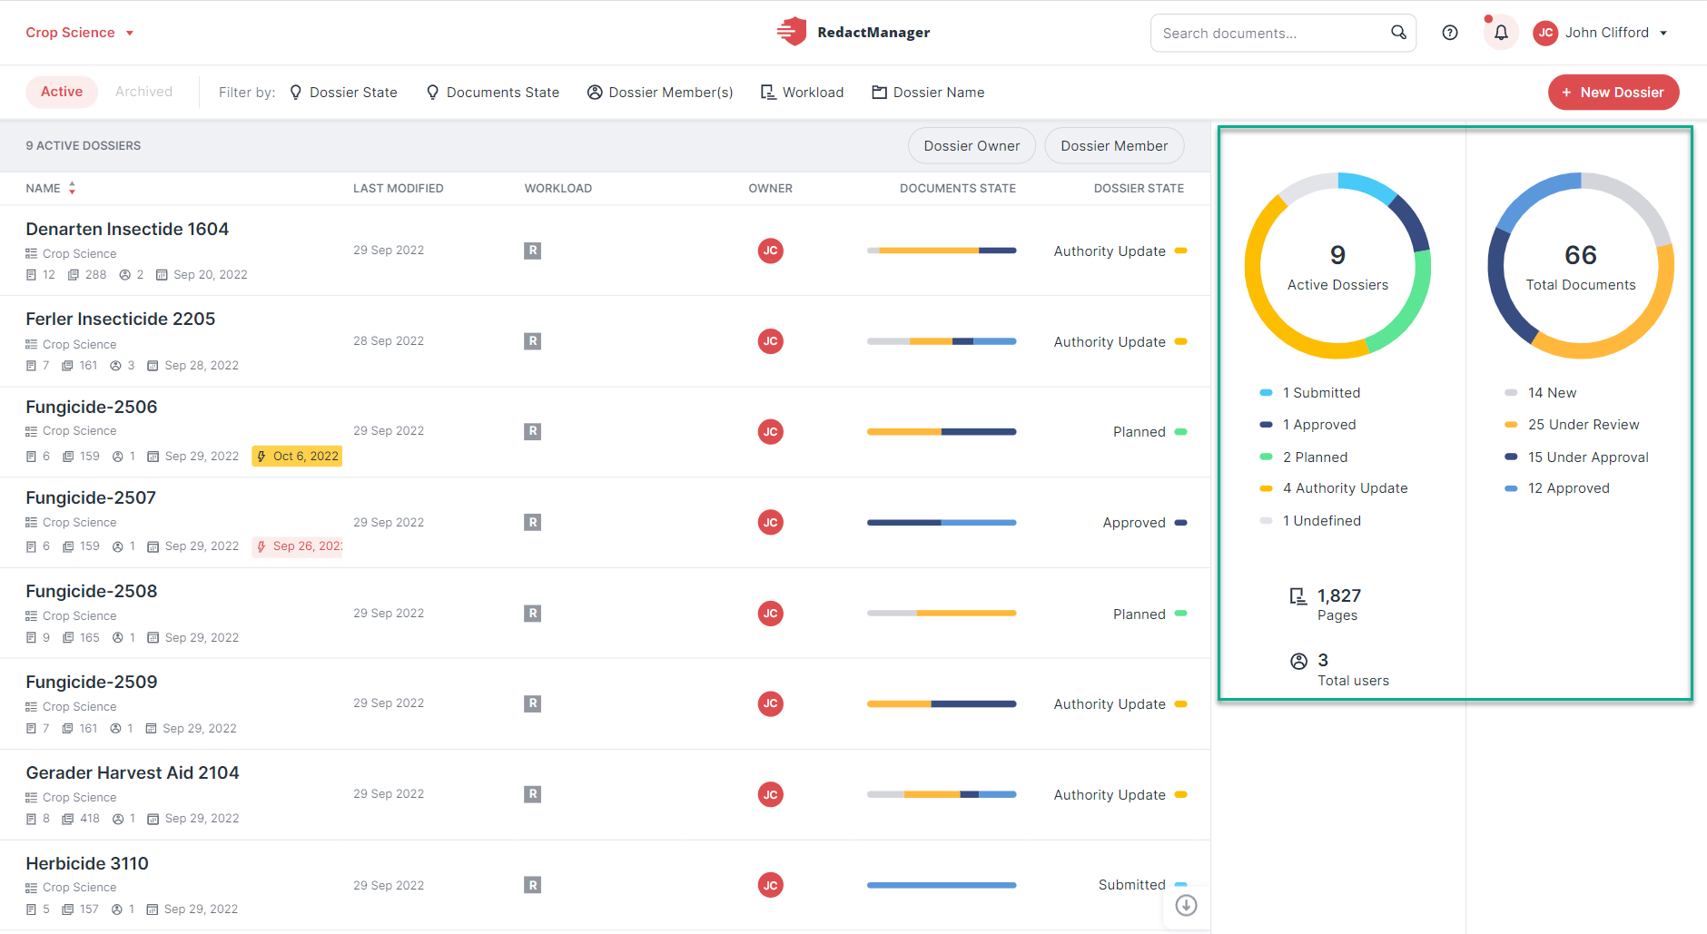This screenshot has height=934, width=1707.
Task: Click the Sep 26 overdue date badge
Action: pos(298,546)
